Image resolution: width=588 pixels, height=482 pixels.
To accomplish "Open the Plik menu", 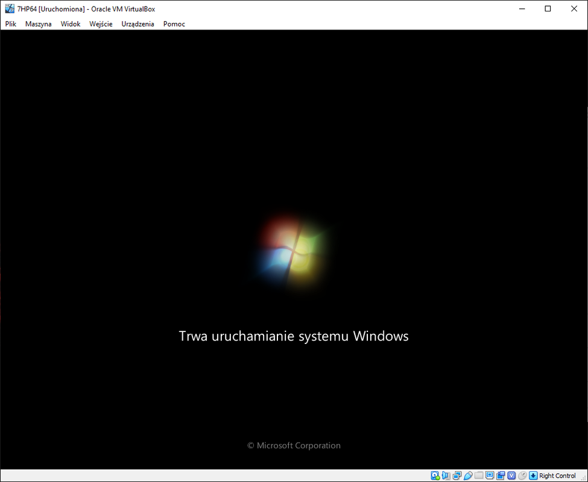I will coord(10,24).
